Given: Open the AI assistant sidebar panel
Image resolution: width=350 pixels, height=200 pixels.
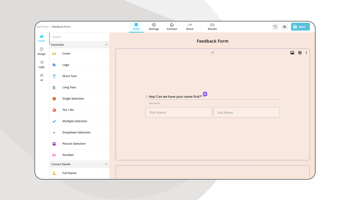Looking at the screenshot, I should pyautogui.click(x=42, y=77).
